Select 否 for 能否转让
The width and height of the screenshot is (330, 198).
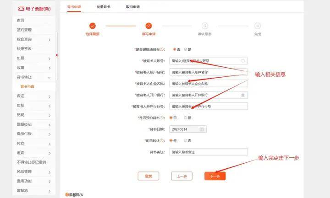click(186, 141)
